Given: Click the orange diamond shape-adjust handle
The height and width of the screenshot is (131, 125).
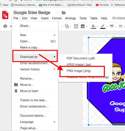Looking at the screenshot, I should pyautogui.click(x=113, y=38).
